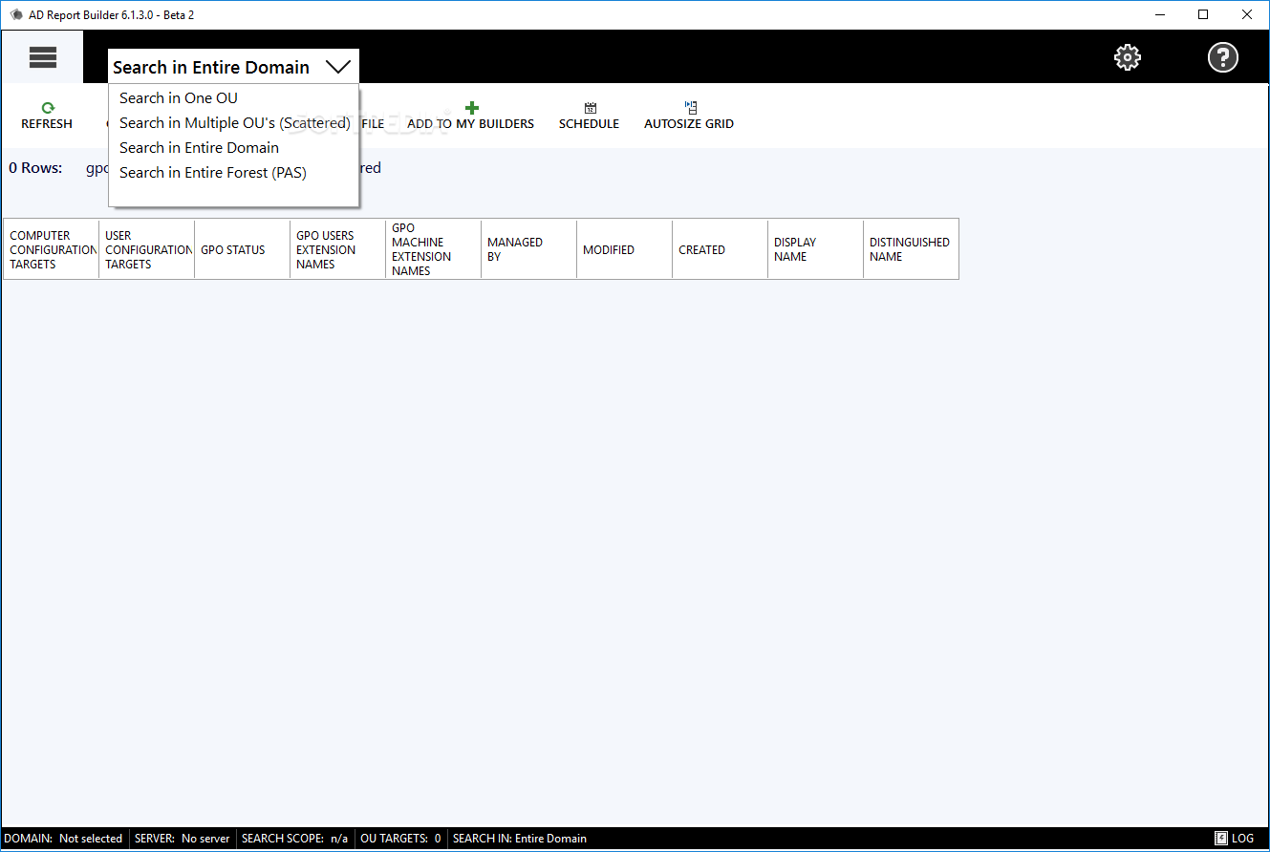Select Search in Multiple OU's (Scattered)

pos(235,122)
